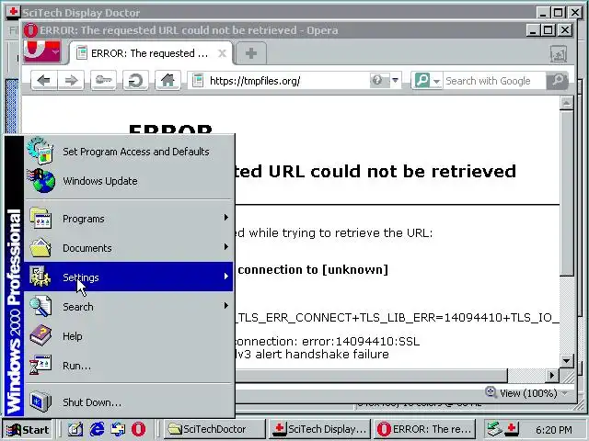Click the security badge in address bar
Screen dimensions: 589x441
(376, 80)
